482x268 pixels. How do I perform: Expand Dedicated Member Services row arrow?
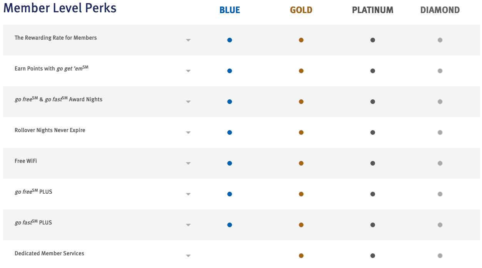tap(188, 256)
